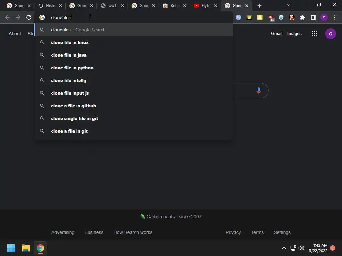The image size is (342, 256).
Task: Open the Google account avatar on the page
Action: tap(330, 34)
